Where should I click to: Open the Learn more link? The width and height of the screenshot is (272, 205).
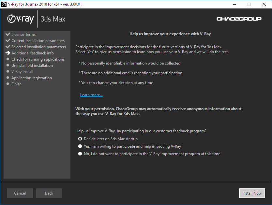tap(91, 95)
